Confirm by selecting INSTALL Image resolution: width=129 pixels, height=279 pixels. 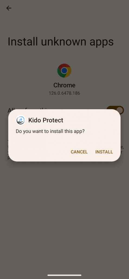104,152
